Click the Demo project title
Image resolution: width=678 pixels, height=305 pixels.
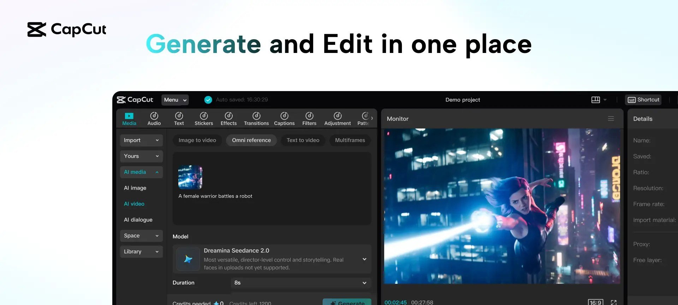(x=463, y=100)
